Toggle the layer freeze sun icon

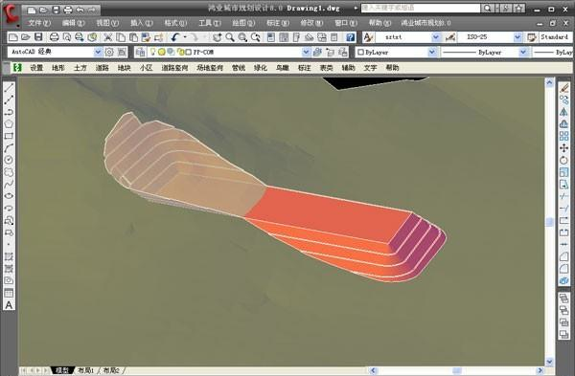(x=162, y=52)
